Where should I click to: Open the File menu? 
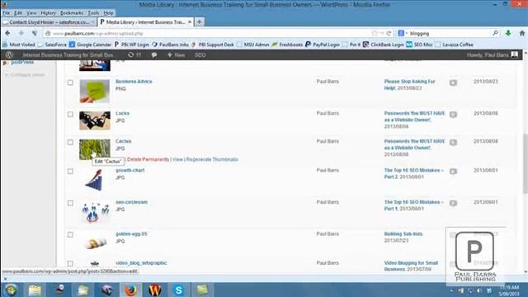pos(7,13)
